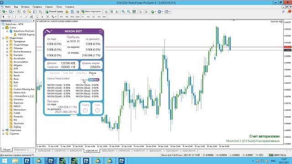Open the Templates dropdown
The height and width of the screenshot is (164, 292).
pos(167,11)
